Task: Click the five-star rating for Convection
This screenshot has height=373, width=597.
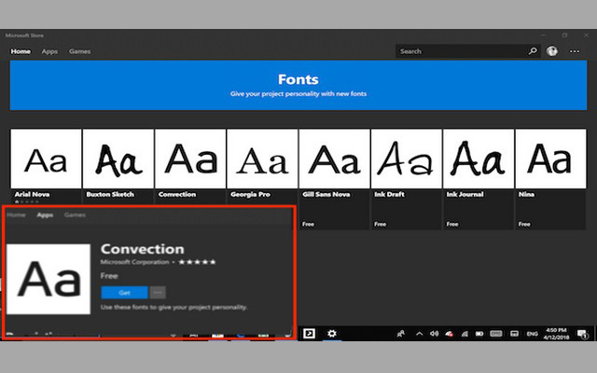Action: click(x=197, y=262)
